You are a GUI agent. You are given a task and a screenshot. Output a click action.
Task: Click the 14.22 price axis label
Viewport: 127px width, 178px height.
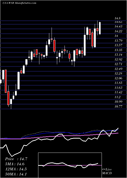[x=118, y=31]
